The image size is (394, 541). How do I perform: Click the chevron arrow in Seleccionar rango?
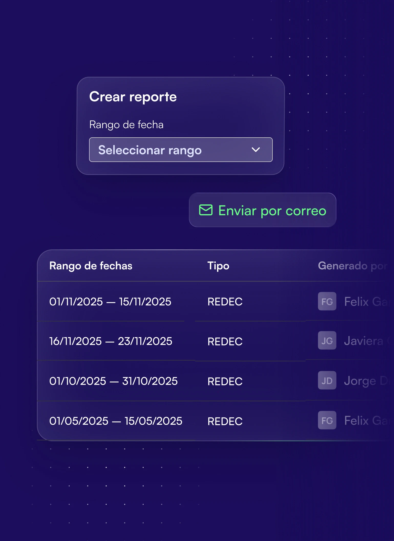pyautogui.click(x=256, y=150)
